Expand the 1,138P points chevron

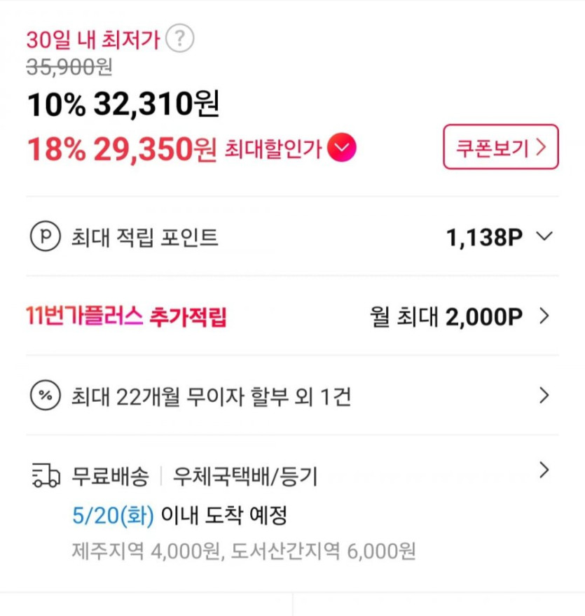tap(544, 237)
